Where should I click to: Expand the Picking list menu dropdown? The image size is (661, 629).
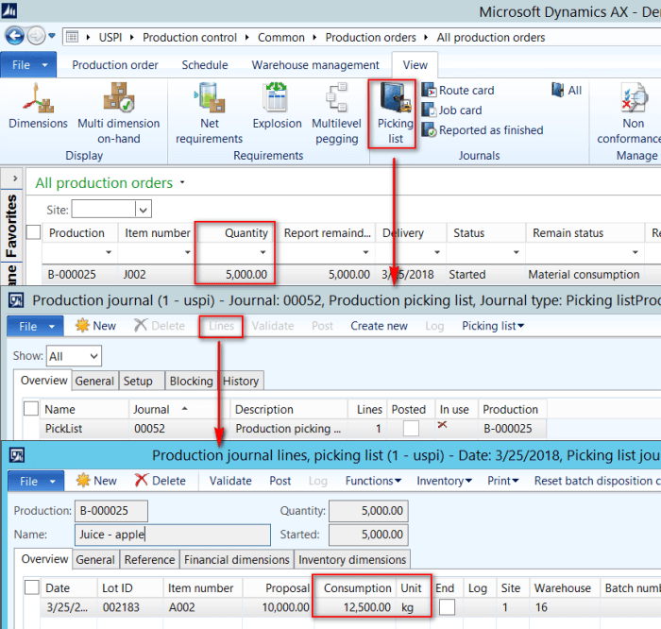[x=493, y=326]
